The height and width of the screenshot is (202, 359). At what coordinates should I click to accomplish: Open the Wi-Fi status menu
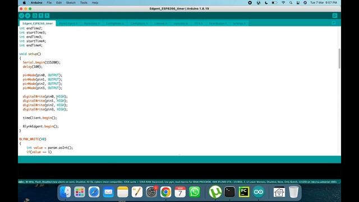283,3
